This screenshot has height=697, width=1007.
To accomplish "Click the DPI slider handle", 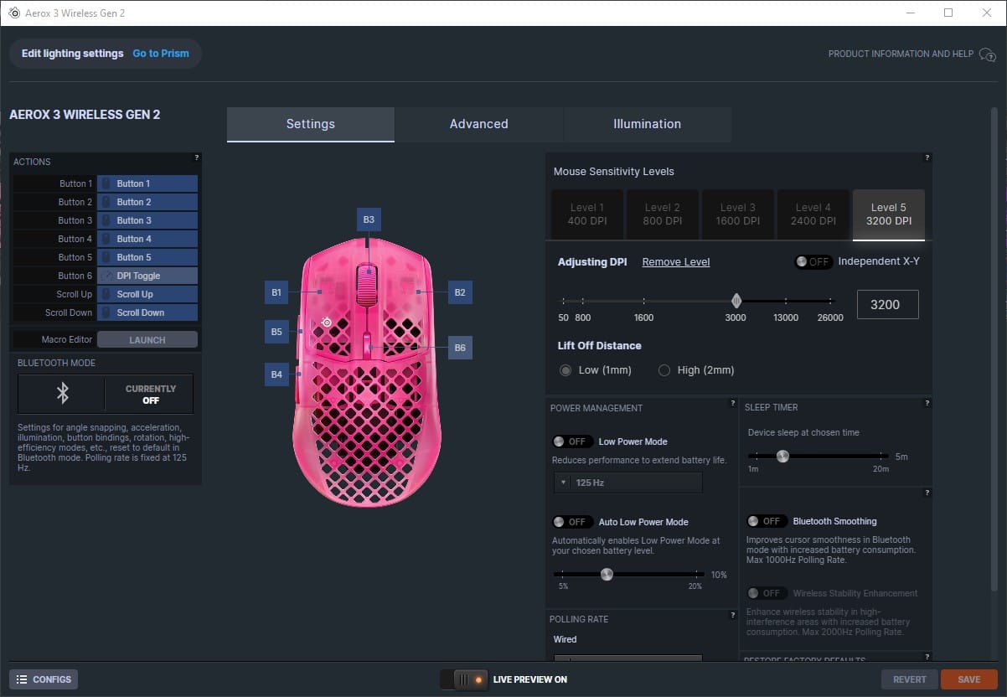I will point(736,301).
